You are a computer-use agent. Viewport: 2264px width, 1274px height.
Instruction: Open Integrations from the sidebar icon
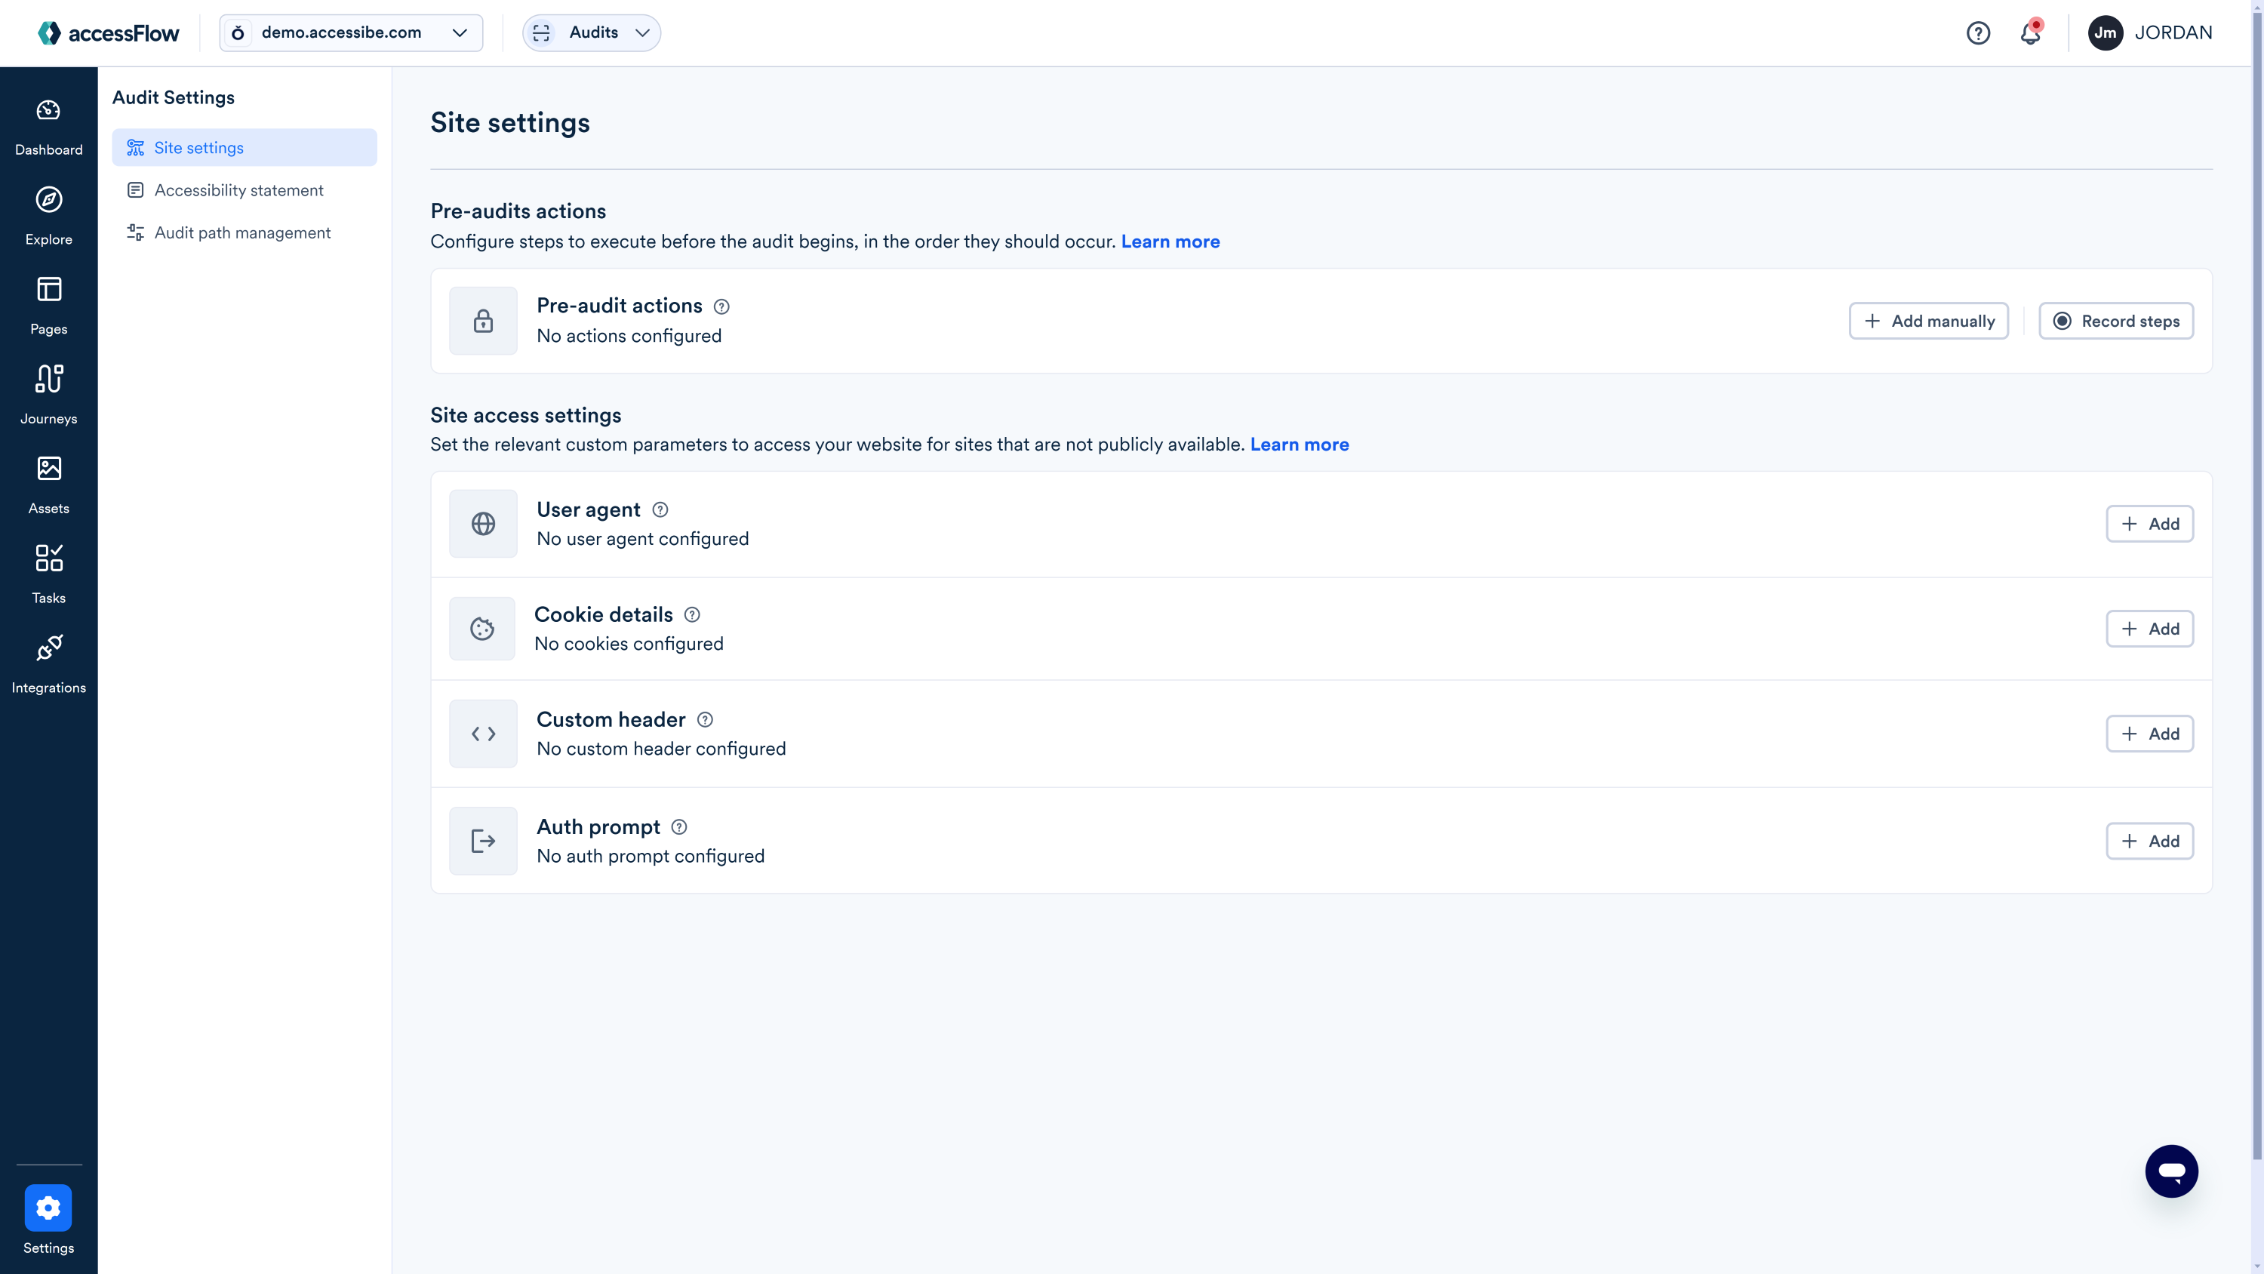click(x=48, y=663)
